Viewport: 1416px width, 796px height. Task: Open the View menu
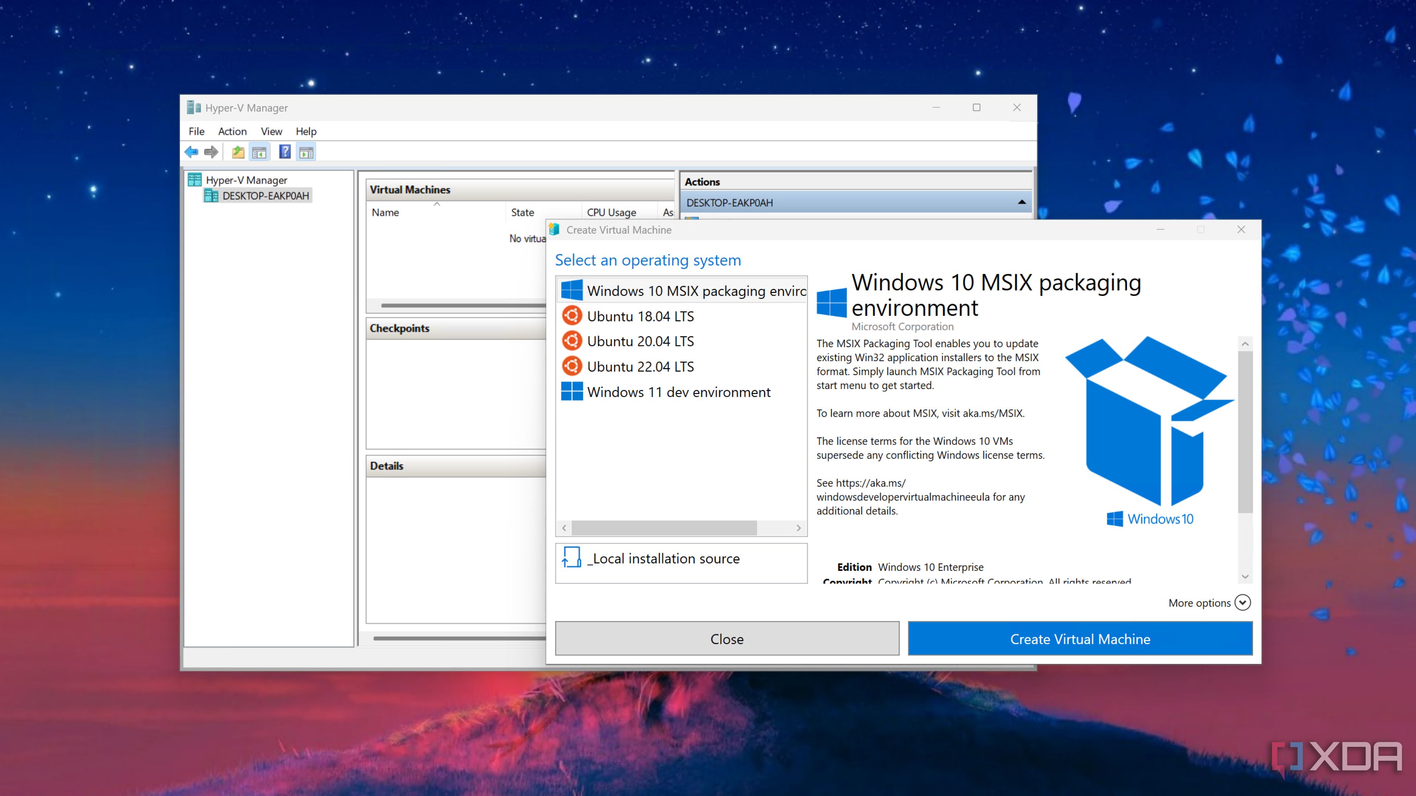coord(271,131)
